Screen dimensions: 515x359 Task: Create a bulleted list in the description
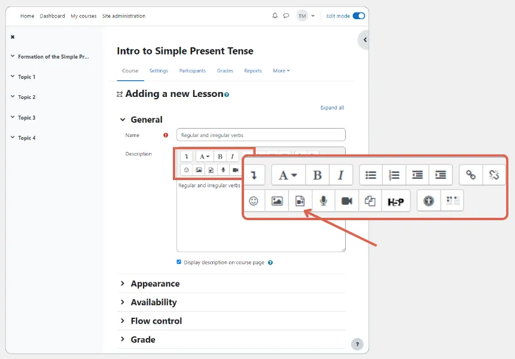coord(370,175)
